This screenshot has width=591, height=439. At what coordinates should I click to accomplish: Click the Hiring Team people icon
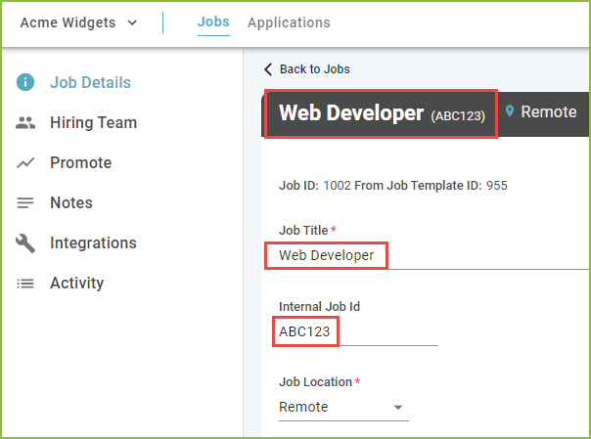tap(25, 123)
